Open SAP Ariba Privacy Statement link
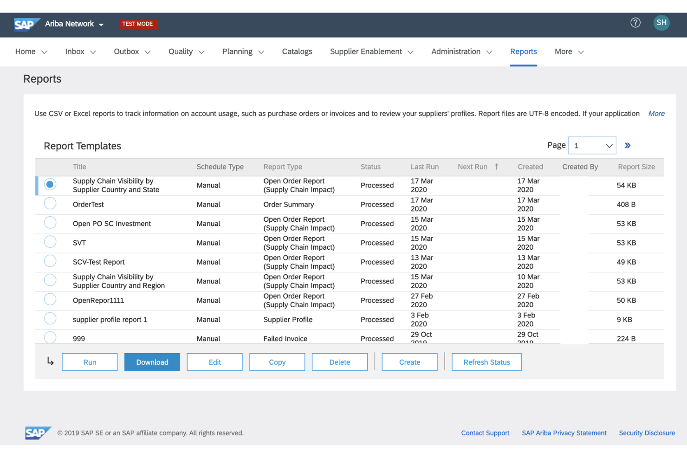The width and height of the screenshot is (687, 458). click(x=564, y=433)
